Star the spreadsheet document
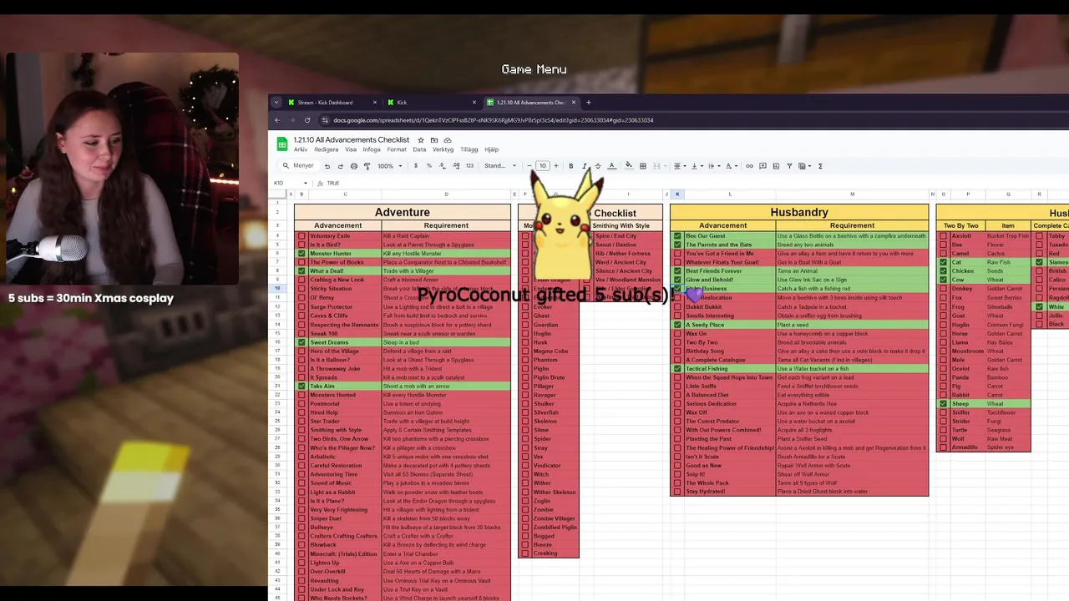 click(x=421, y=140)
